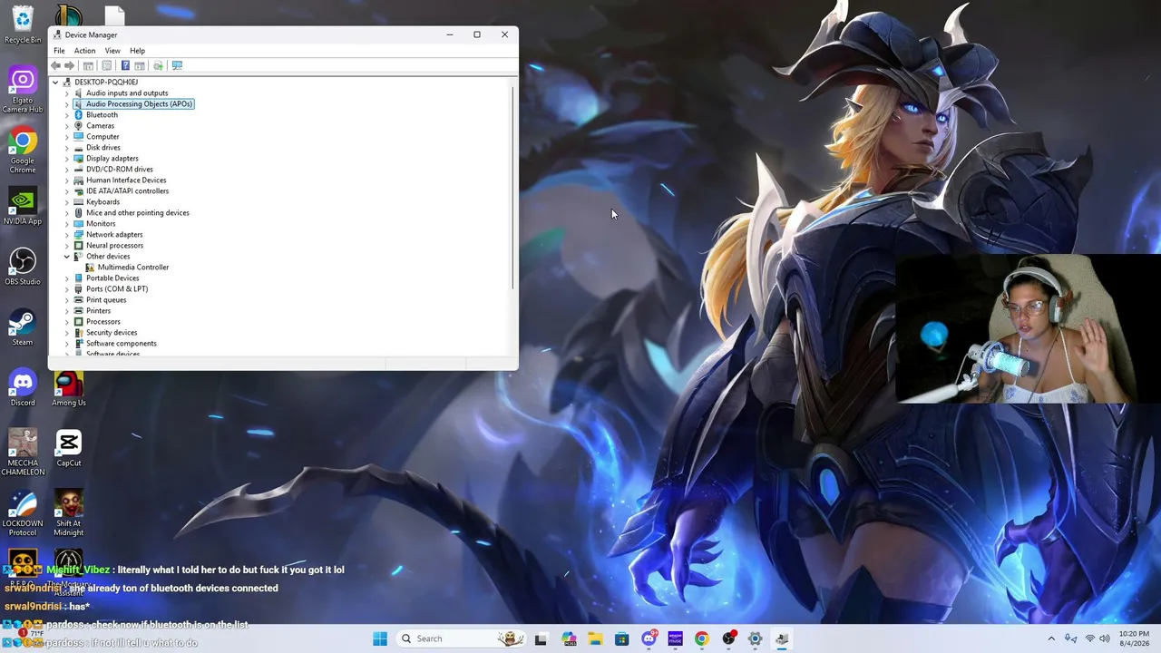Show hidden icons in system tray

pos(1051,638)
